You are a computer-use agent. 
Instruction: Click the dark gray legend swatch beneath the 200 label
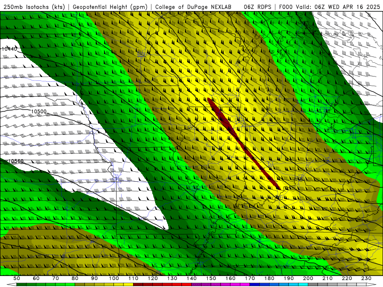pos(313,285)
